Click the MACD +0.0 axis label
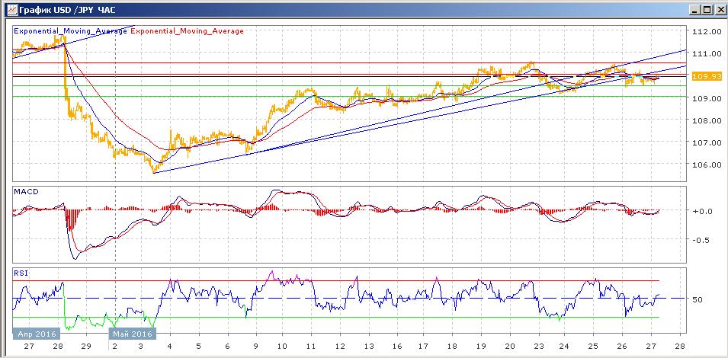The image size is (728, 358). [703, 211]
